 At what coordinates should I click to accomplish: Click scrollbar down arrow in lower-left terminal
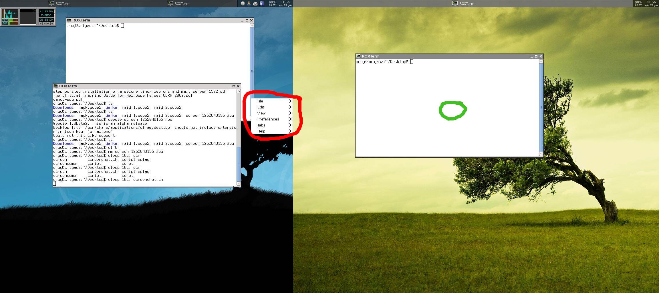click(239, 183)
